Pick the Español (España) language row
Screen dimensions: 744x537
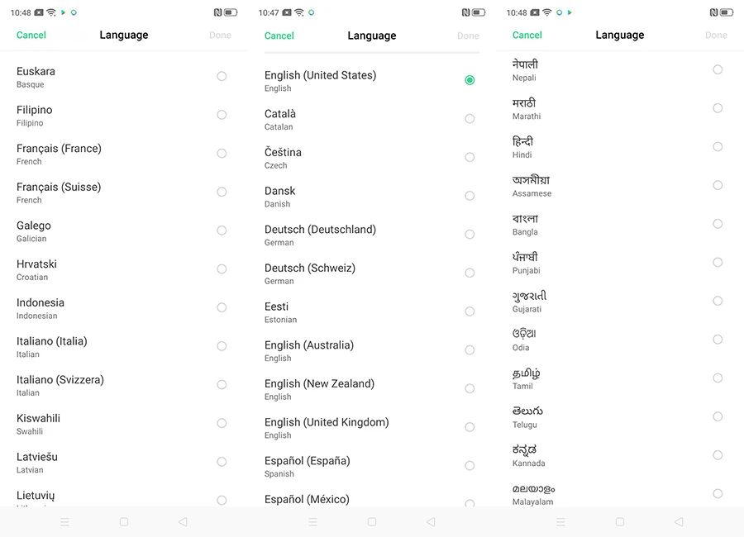tap(364, 466)
